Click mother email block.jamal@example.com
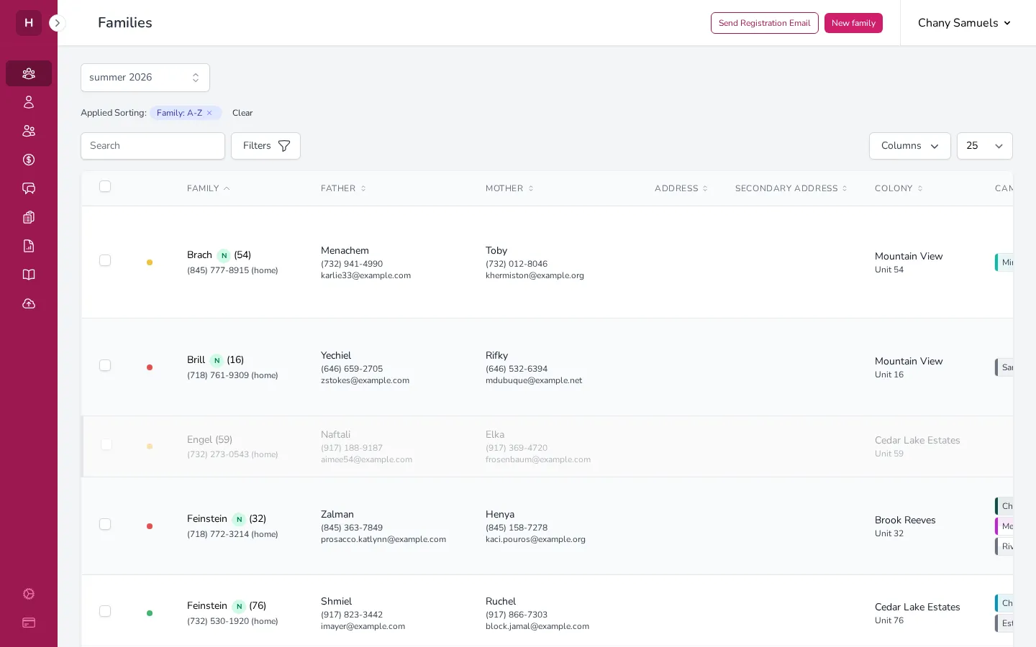This screenshot has width=1036, height=647. (x=537, y=626)
